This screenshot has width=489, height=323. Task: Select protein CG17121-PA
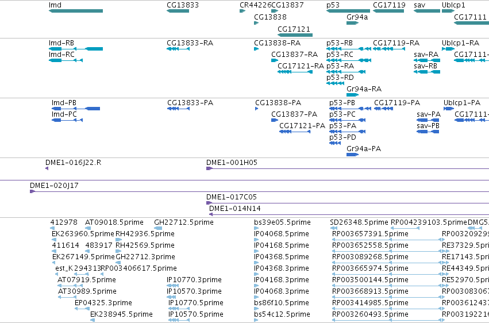pyautogui.click(x=295, y=132)
